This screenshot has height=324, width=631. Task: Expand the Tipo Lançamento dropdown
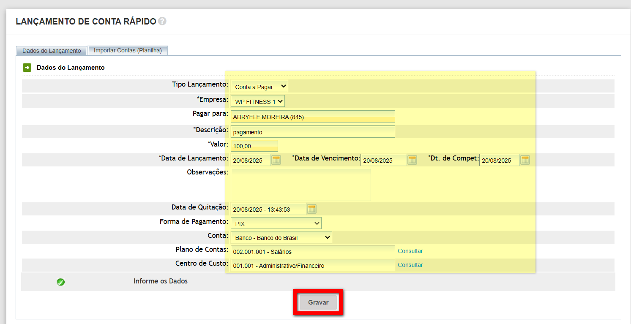pos(259,87)
